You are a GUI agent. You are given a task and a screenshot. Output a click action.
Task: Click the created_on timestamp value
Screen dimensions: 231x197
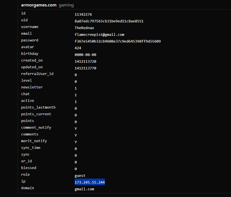pyautogui.click(x=85, y=62)
